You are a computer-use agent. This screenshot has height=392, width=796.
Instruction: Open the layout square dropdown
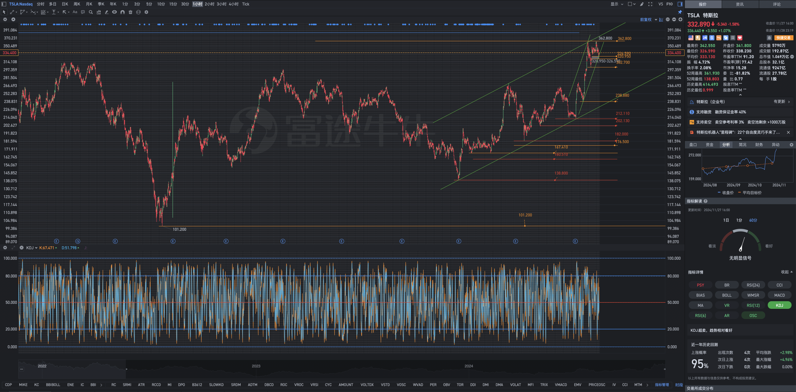632,4
